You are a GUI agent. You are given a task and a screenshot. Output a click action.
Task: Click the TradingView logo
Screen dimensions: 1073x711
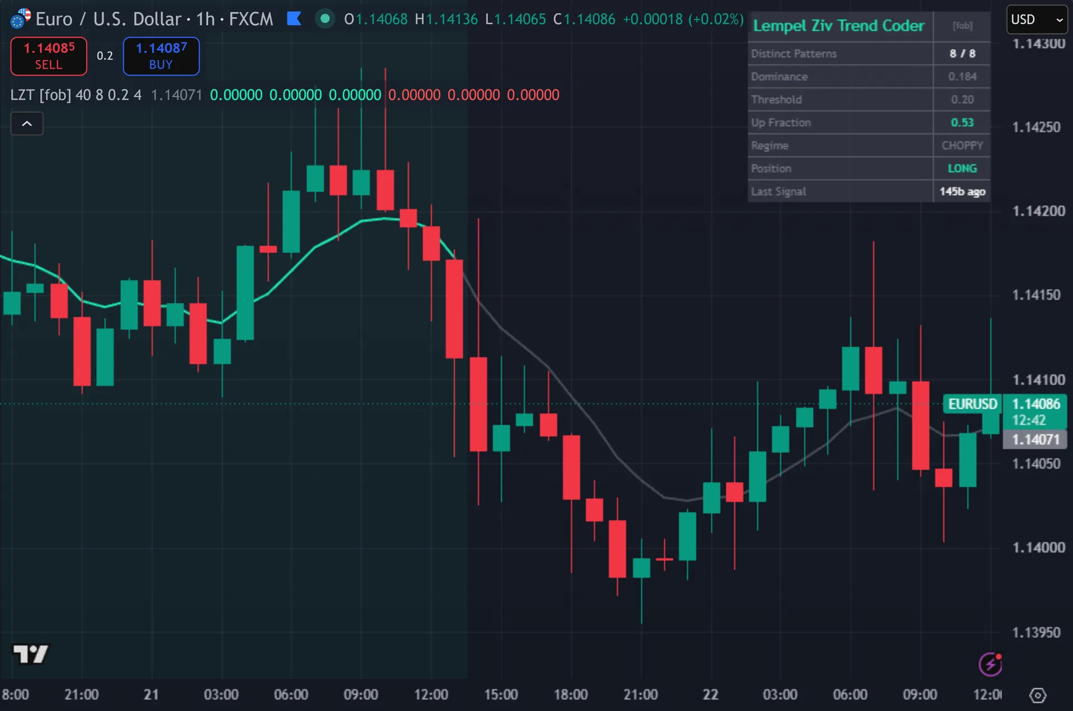31,654
